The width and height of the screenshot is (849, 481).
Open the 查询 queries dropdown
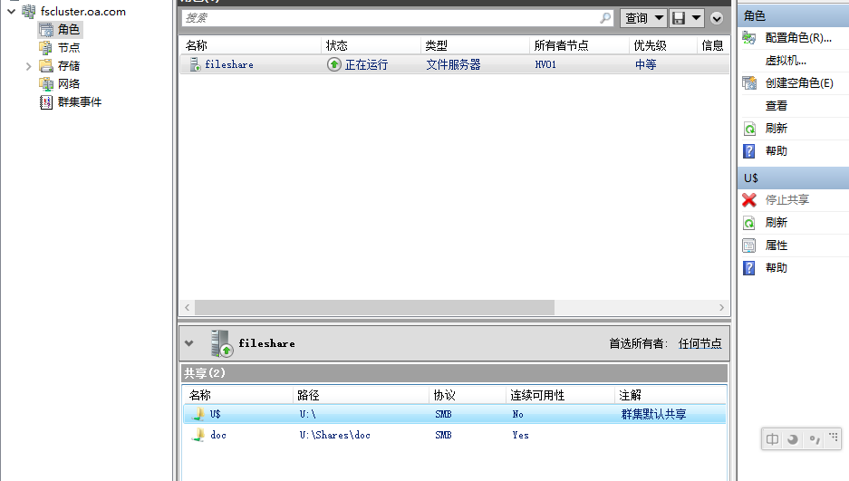(643, 18)
